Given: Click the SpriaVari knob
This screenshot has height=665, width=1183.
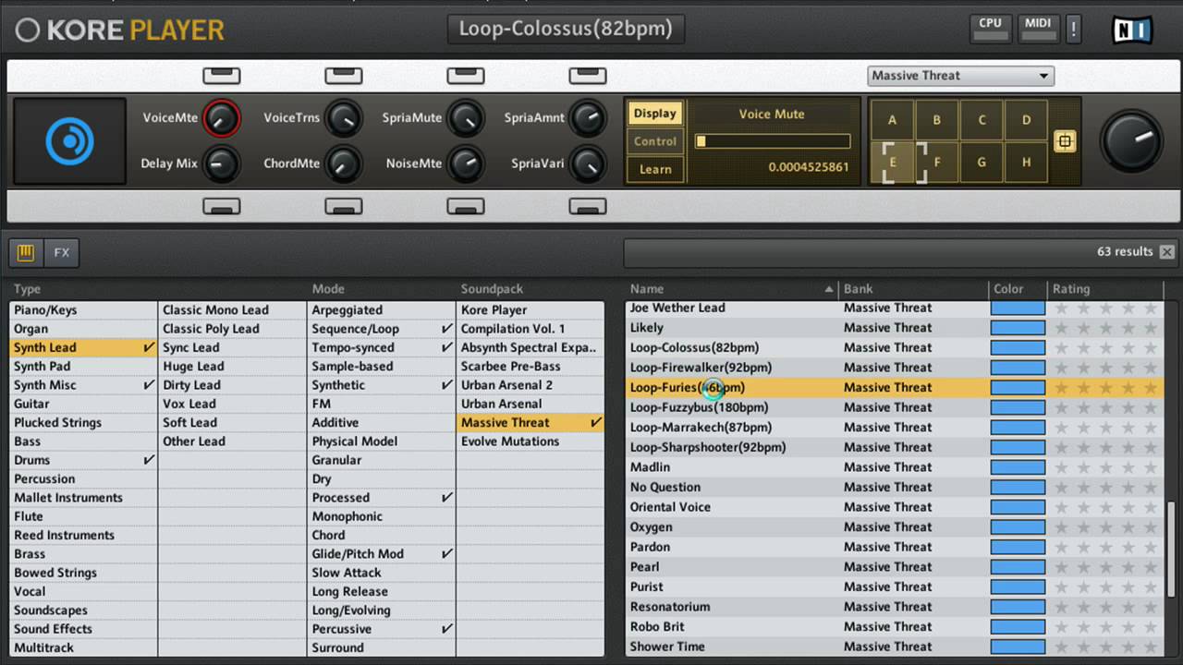Looking at the screenshot, I should tap(587, 164).
